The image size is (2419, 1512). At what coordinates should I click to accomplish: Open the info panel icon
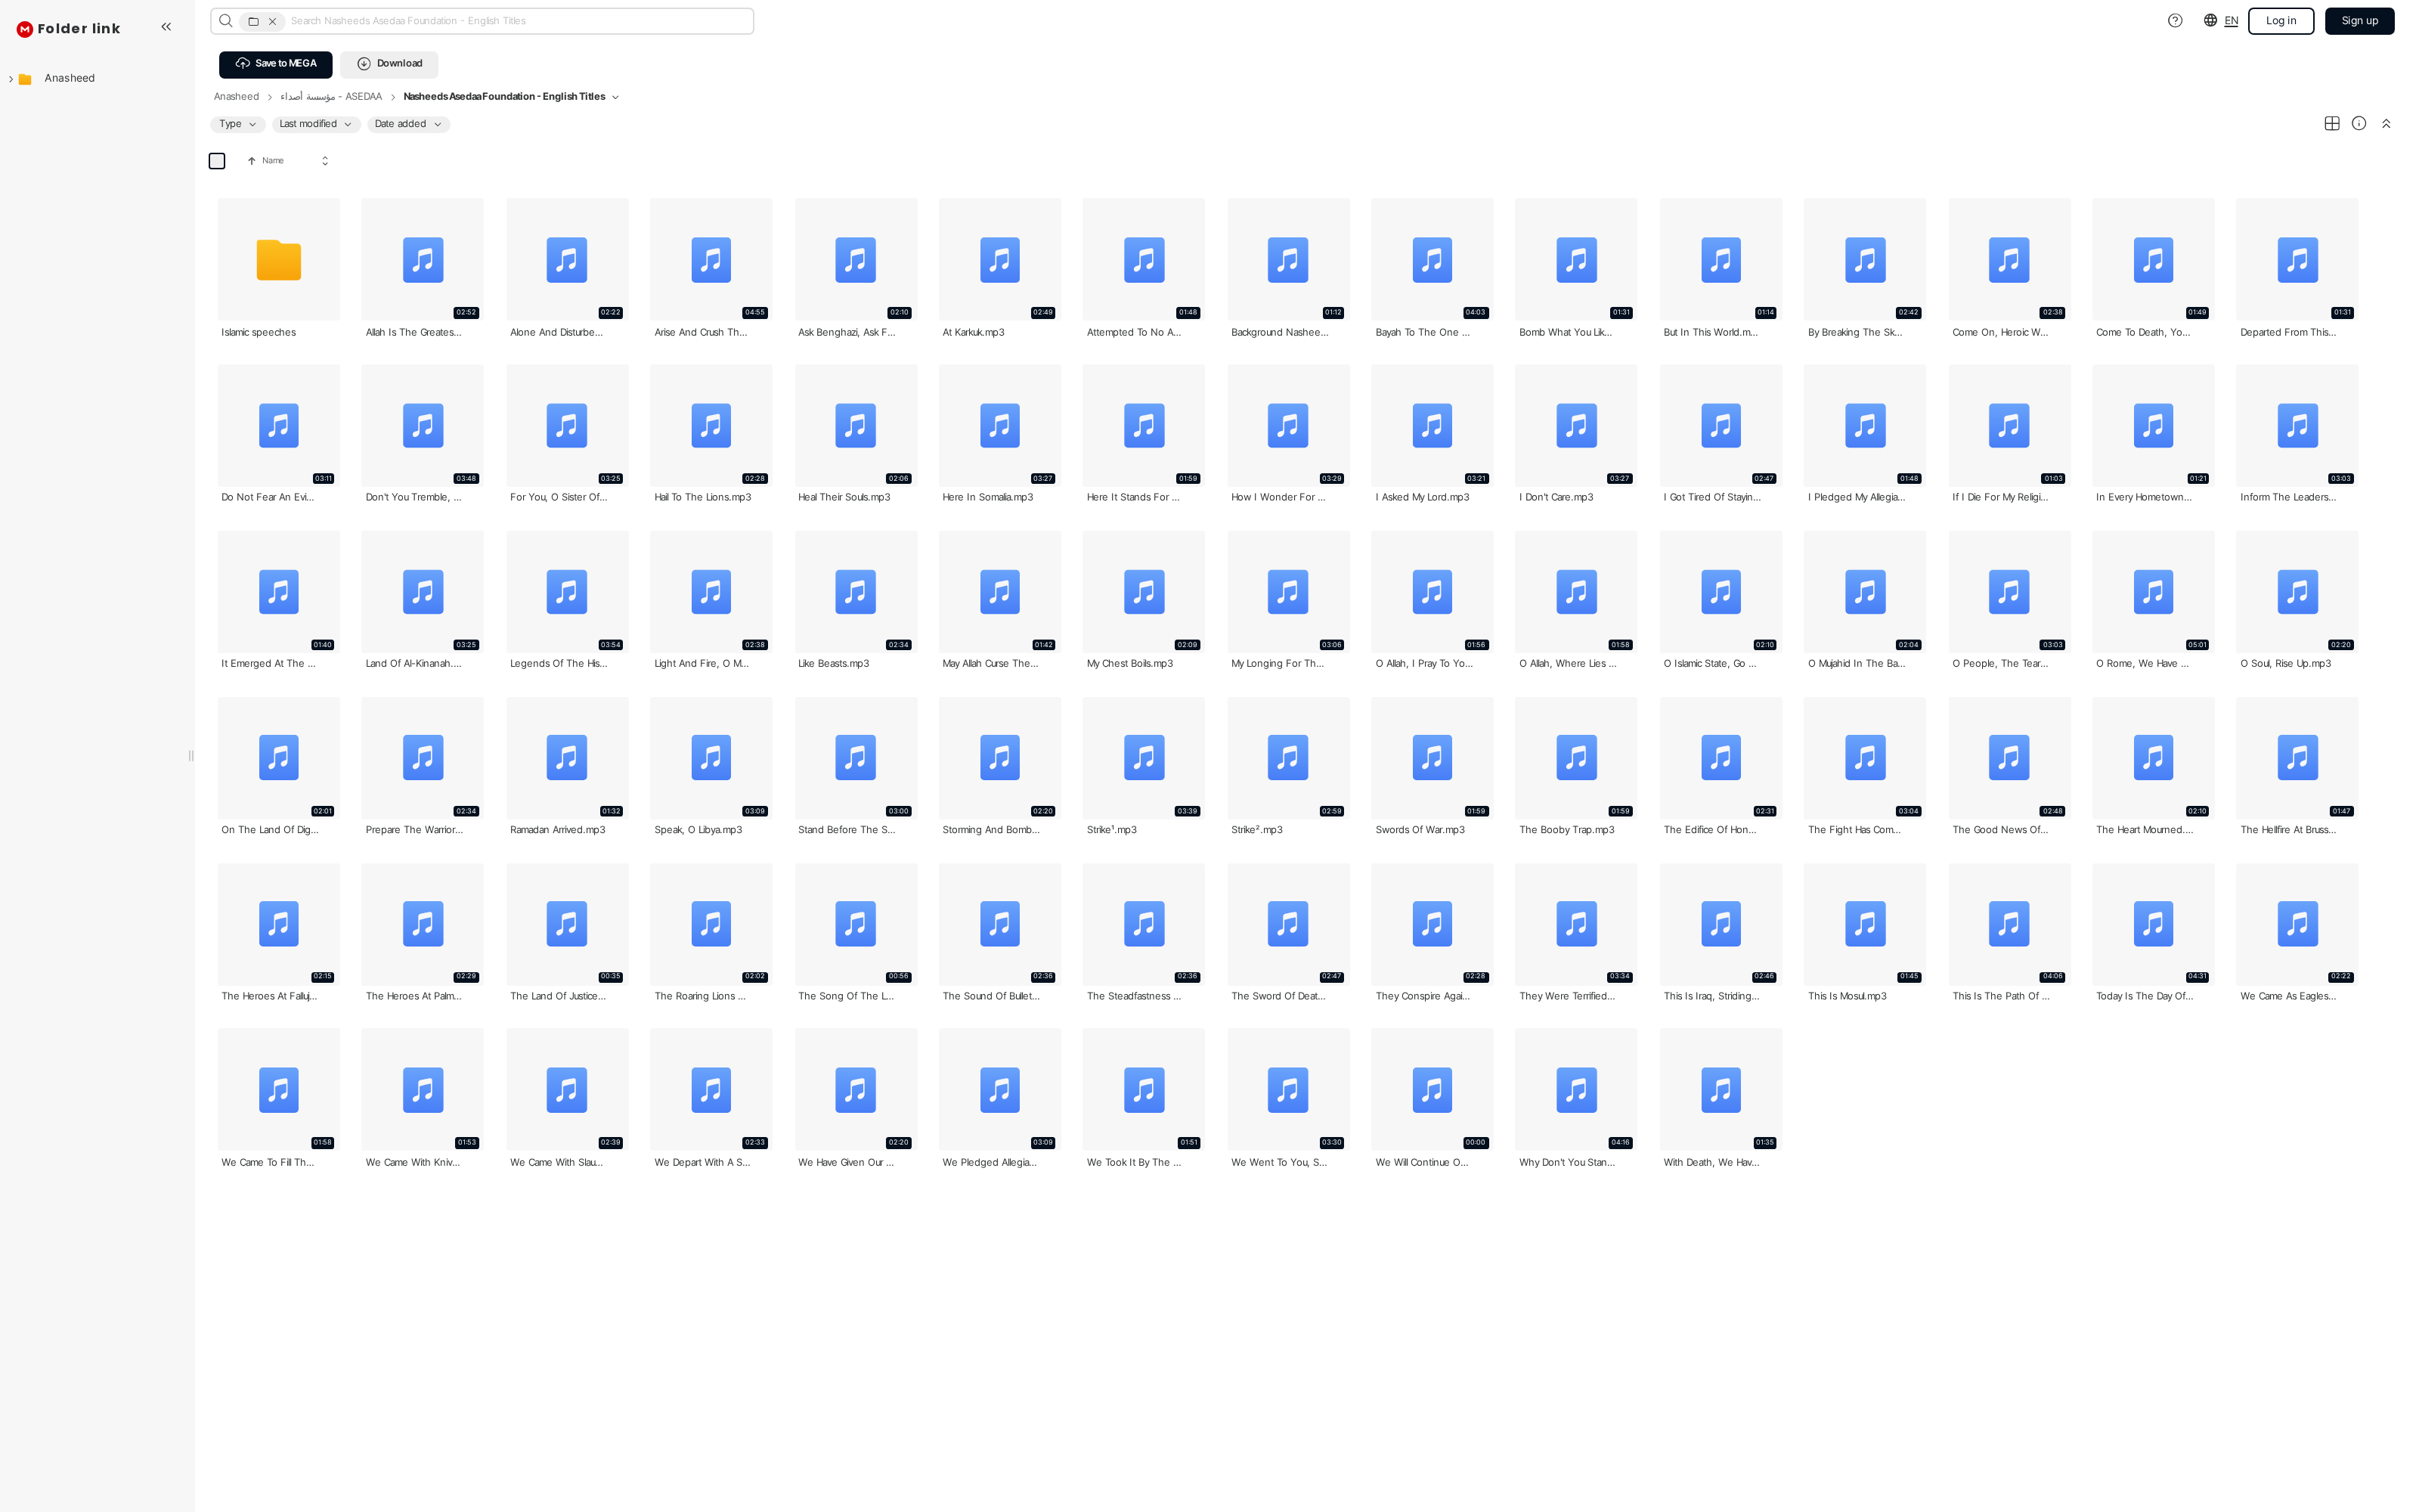2358,124
